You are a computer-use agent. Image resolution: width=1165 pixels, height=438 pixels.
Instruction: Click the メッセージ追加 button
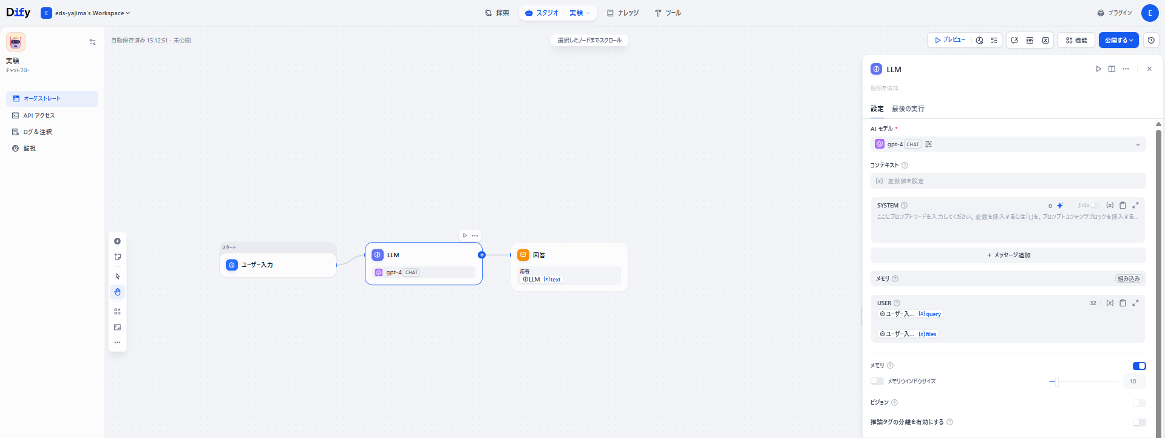[x=1008, y=255]
